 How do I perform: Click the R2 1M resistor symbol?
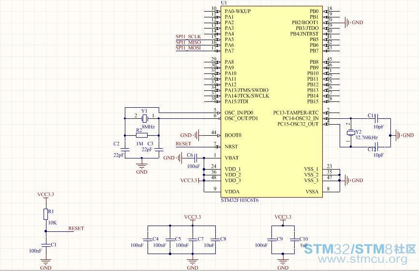coord(141,135)
